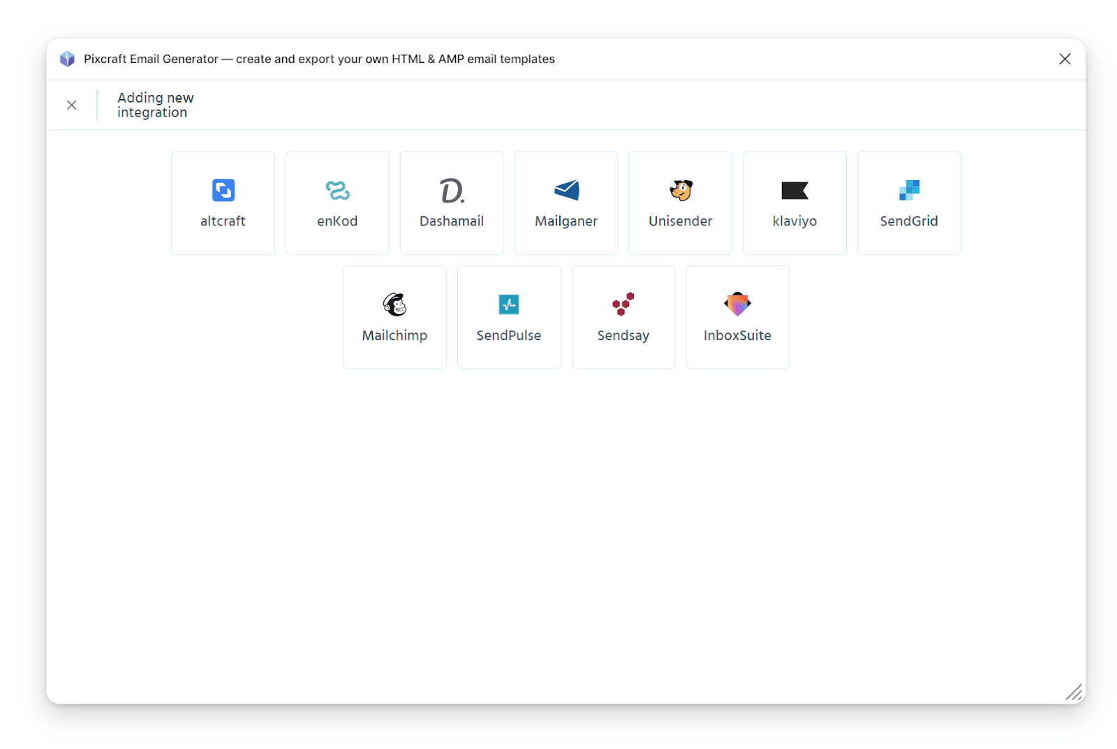This screenshot has width=1117, height=749.
Task: Choose the enKod integration logo
Action: 337,190
